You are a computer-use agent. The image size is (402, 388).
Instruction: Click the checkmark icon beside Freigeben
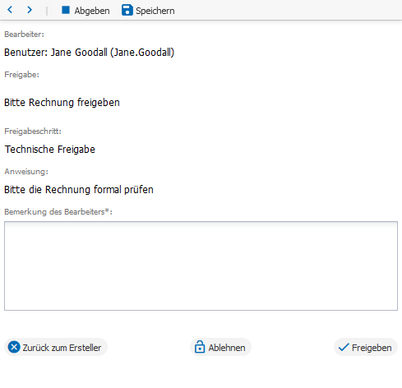344,347
